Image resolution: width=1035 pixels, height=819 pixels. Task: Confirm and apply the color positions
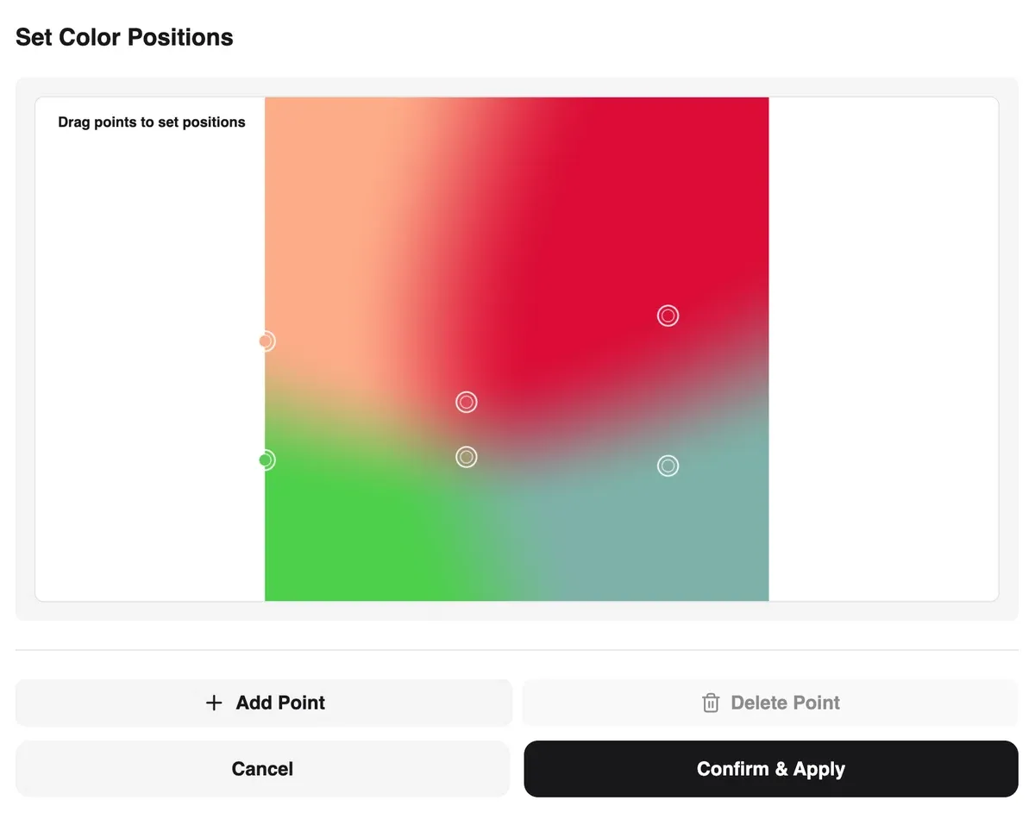click(x=770, y=769)
